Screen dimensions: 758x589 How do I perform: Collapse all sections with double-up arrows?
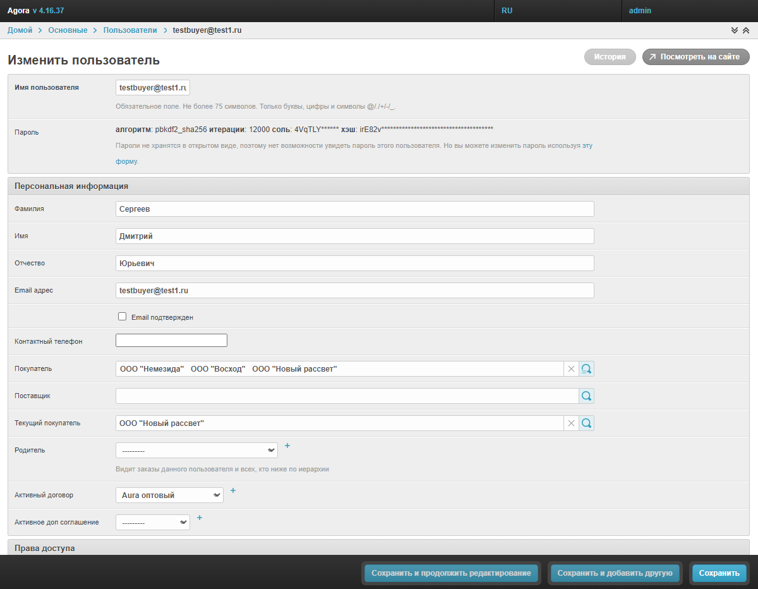[x=746, y=30]
